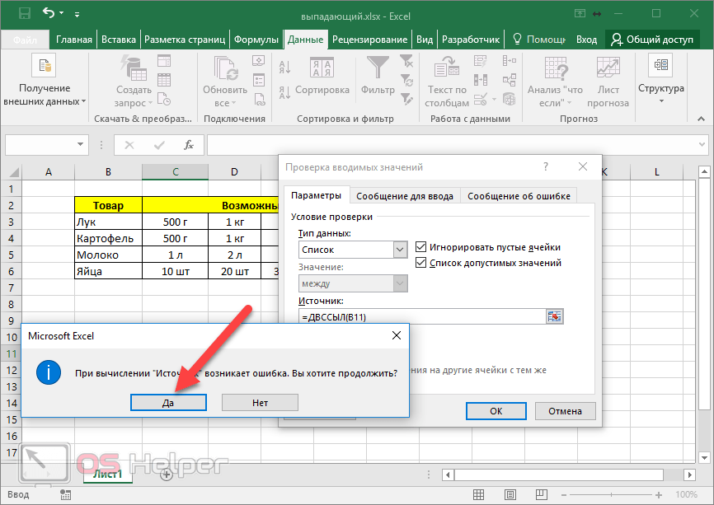This screenshot has height=505, width=714.
Task: Click Да in the error prompt
Action: pos(168,402)
